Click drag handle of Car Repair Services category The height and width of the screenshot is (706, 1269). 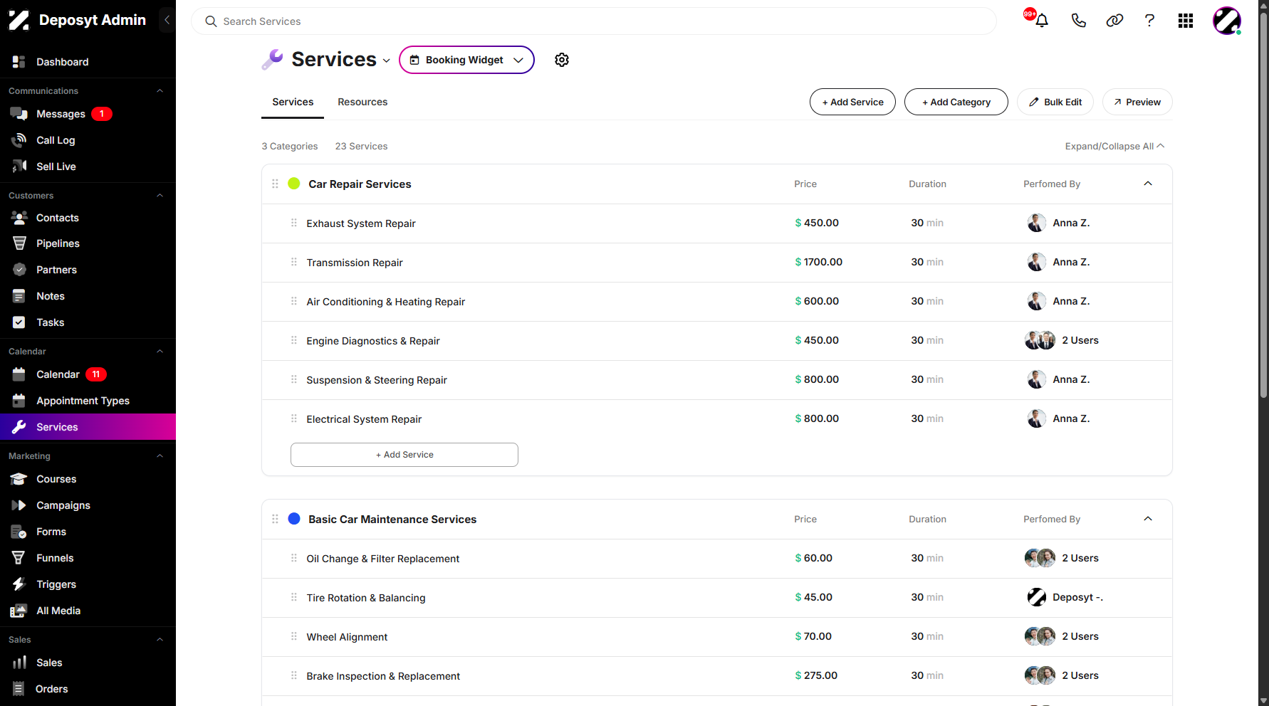click(275, 184)
